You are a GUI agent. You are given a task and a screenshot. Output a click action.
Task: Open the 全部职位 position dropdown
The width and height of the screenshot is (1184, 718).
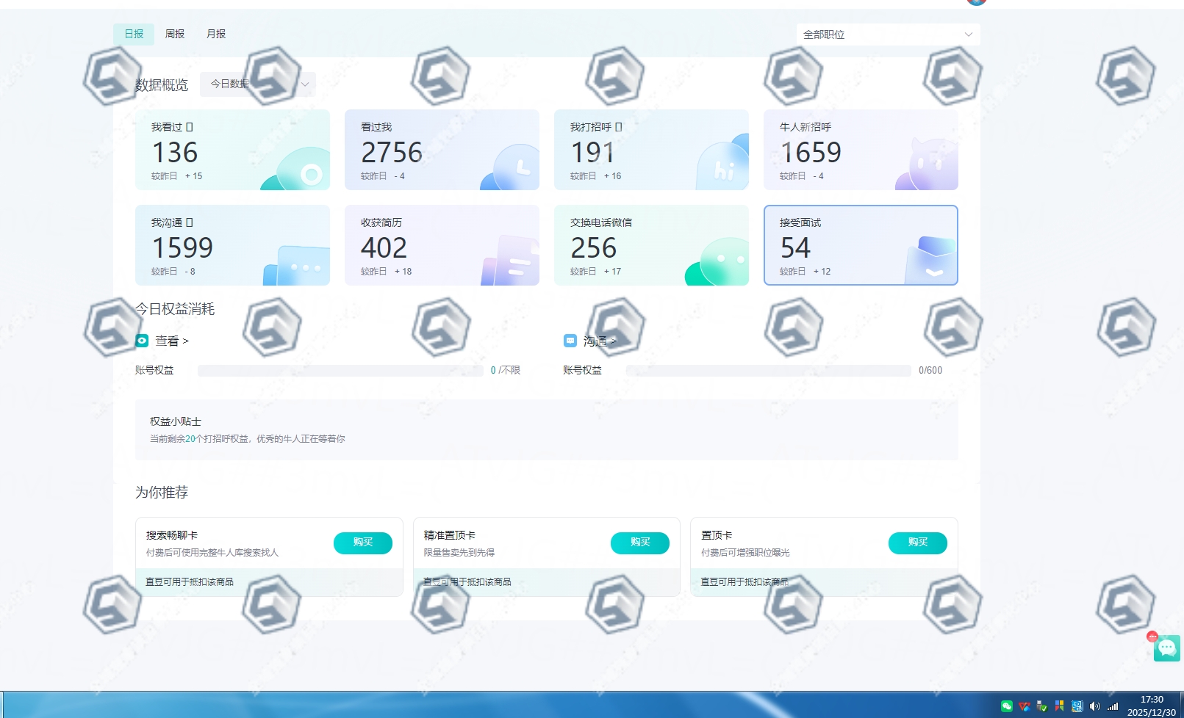[x=887, y=35]
